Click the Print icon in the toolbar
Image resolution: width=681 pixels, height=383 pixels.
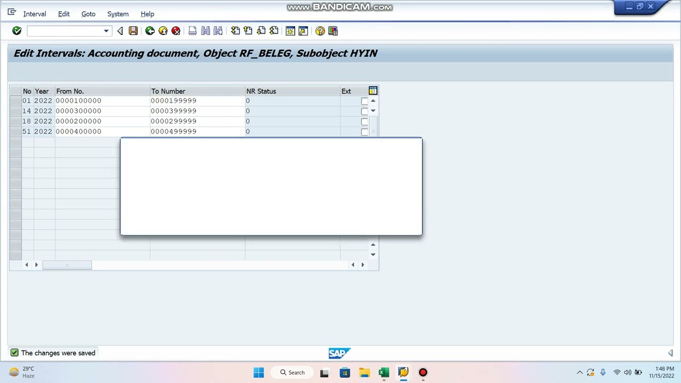click(x=193, y=31)
